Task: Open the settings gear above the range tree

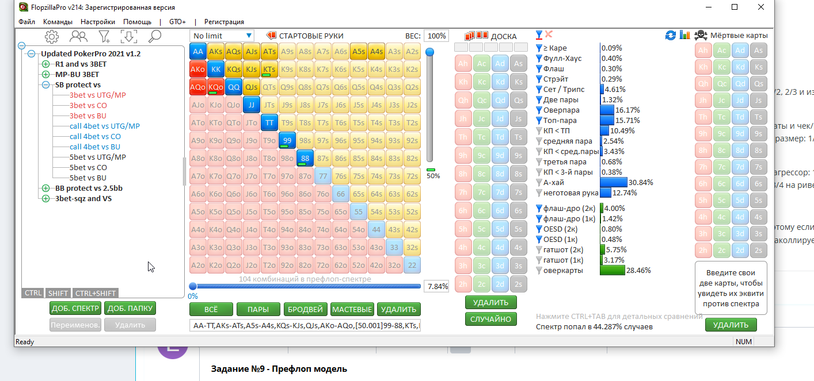Action: point(52,37)
